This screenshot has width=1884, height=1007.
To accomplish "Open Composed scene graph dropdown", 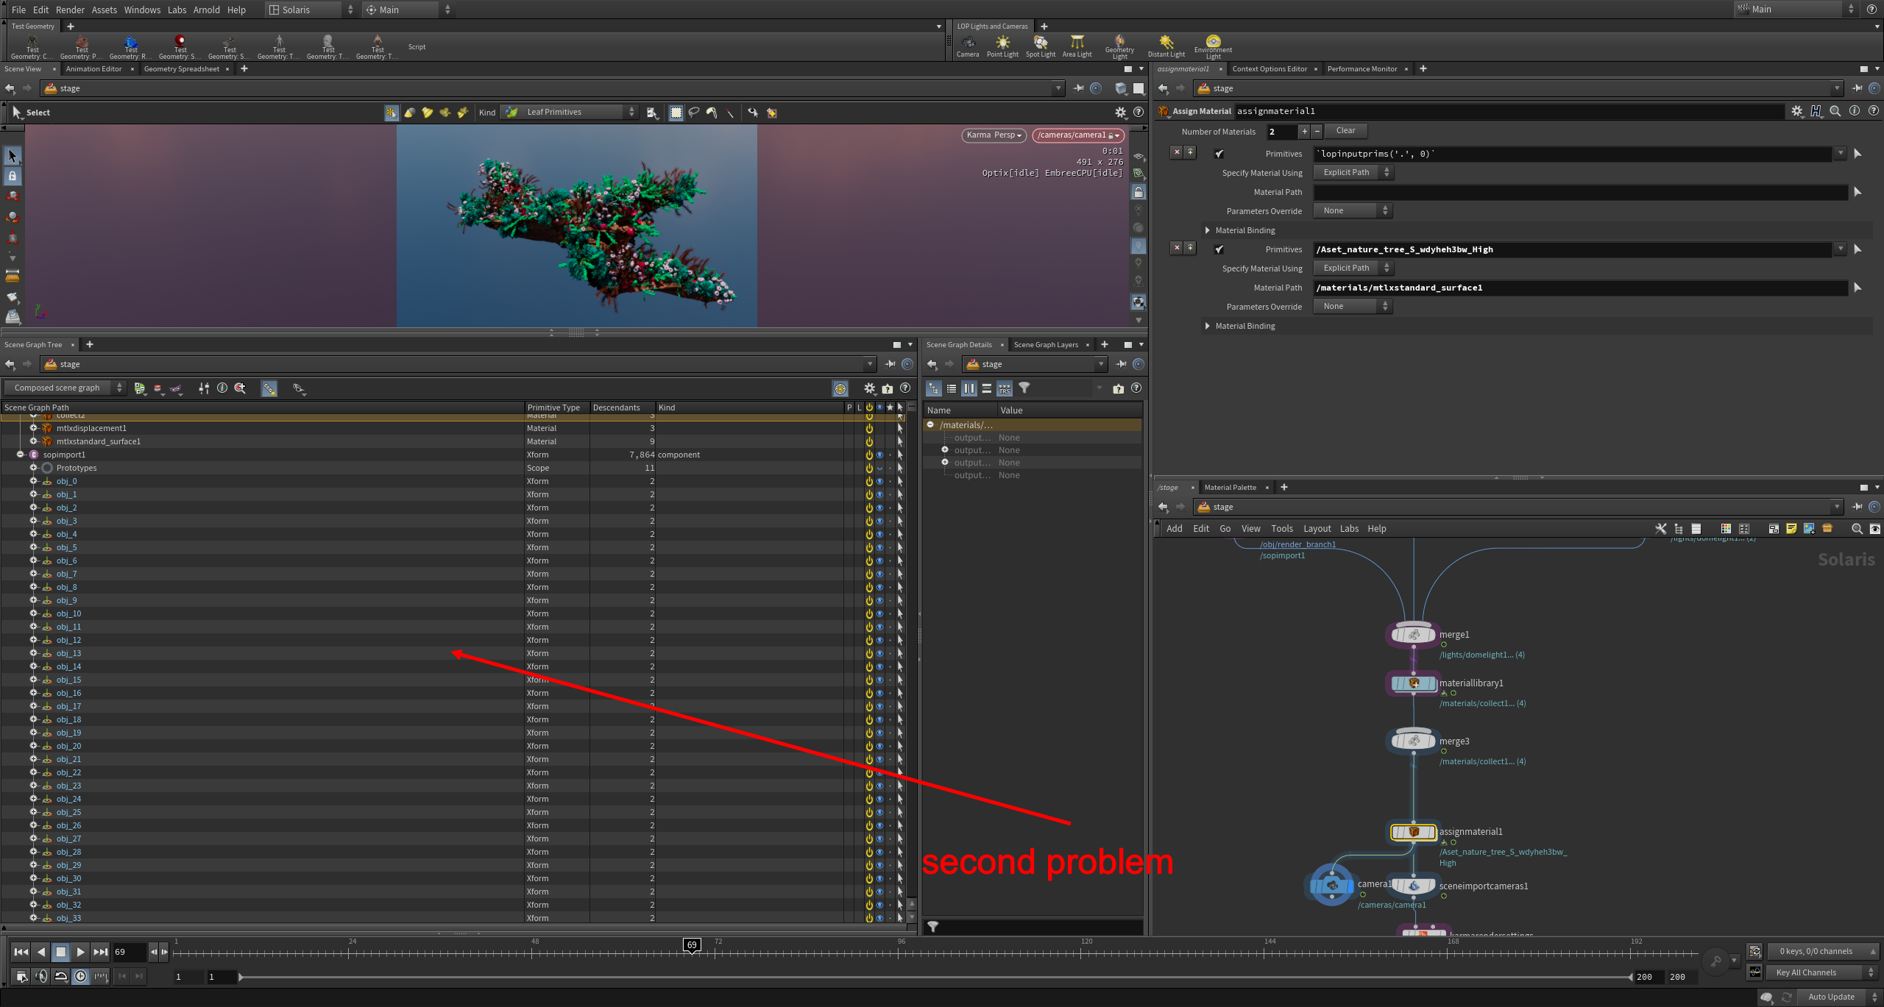I will point(65,388).
